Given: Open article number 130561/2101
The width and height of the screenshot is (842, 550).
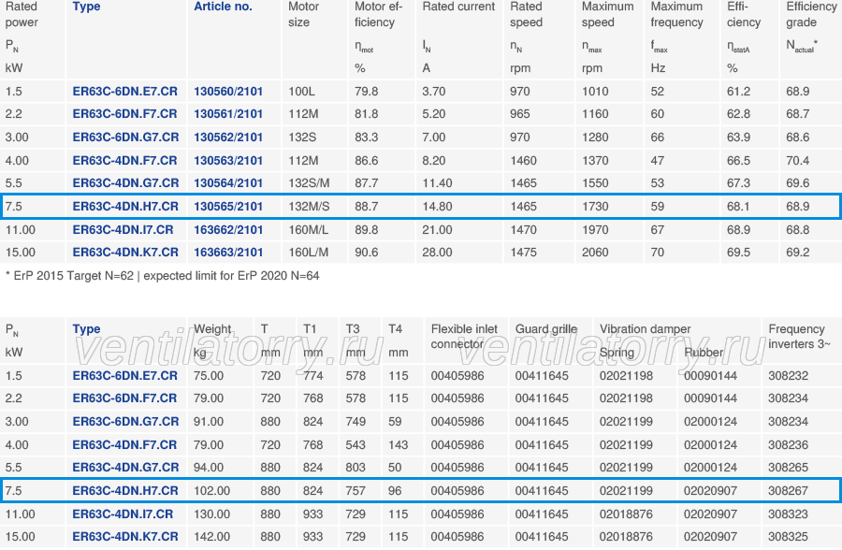Looking at the screenshot, I should pos(228,114).
